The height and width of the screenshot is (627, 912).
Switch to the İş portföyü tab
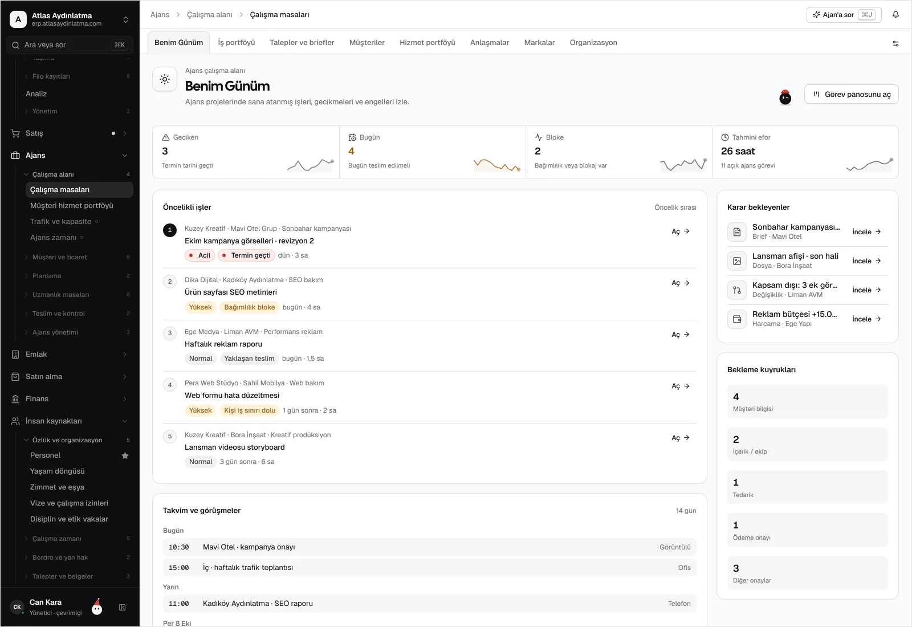(x=237, y=43)
